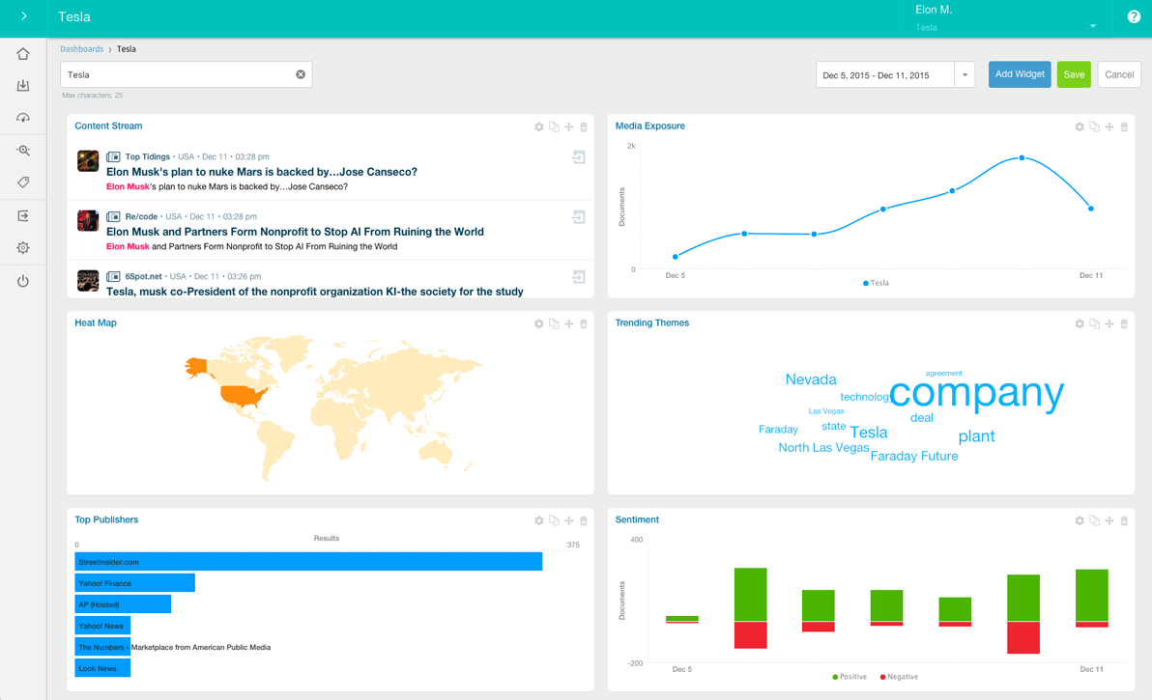Open the Jose Canseco Mars article headline

tap(262, 172)
